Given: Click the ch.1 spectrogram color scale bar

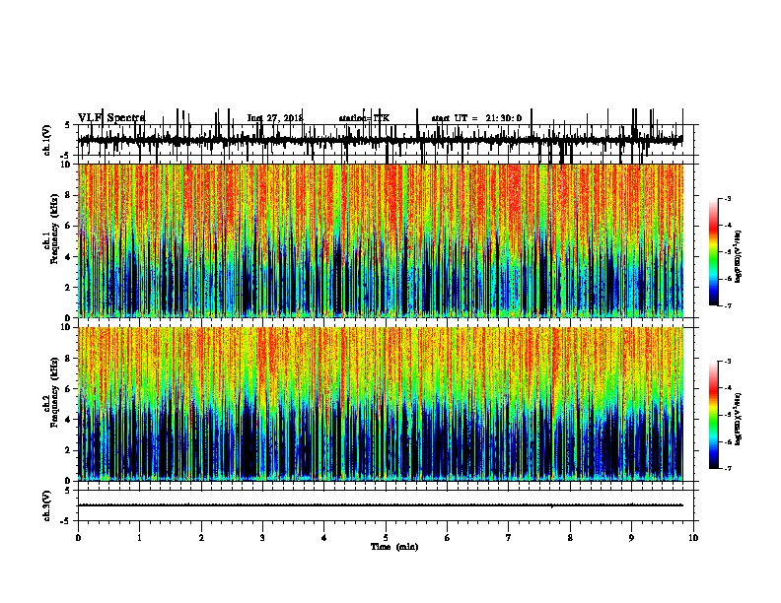Looking at the screenshot, I should pyautogui.click(x=714, y=251).
